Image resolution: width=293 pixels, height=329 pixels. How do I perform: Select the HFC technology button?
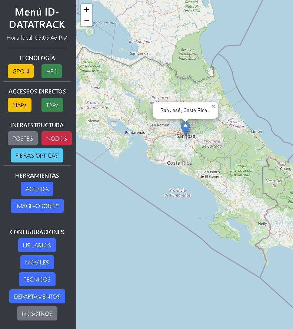click(51, 71)
